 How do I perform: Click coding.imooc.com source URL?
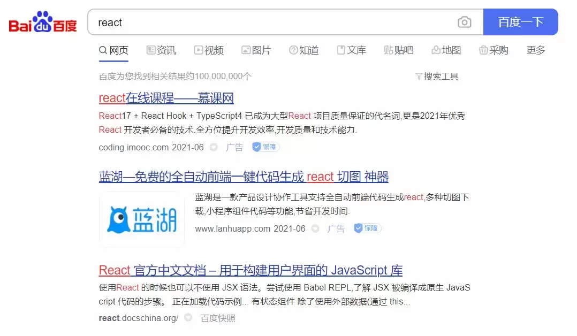(x=134, y=147)
